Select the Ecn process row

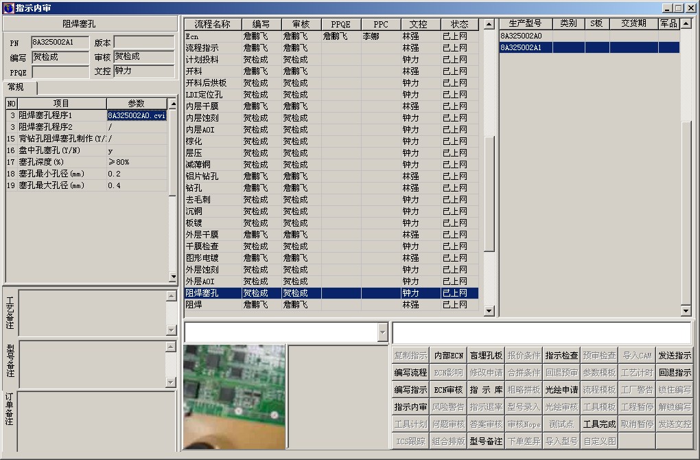[x=331, y=36]
